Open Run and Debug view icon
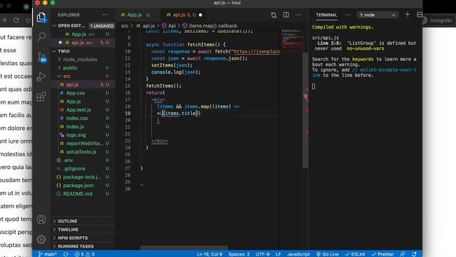 click(41, 76)
